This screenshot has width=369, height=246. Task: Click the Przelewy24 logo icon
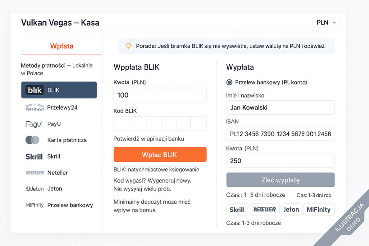34,107
